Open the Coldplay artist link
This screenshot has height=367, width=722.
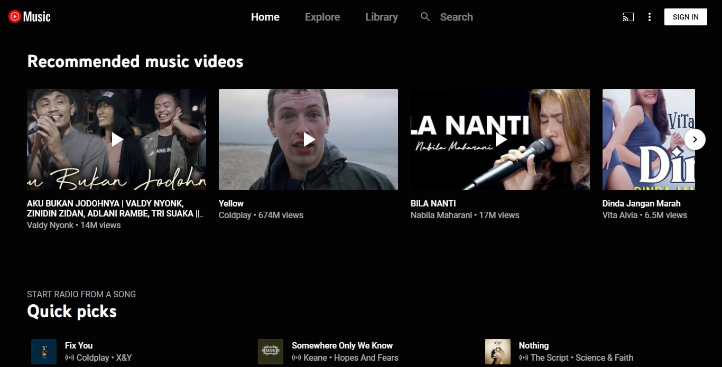click(x=235, y=215)
